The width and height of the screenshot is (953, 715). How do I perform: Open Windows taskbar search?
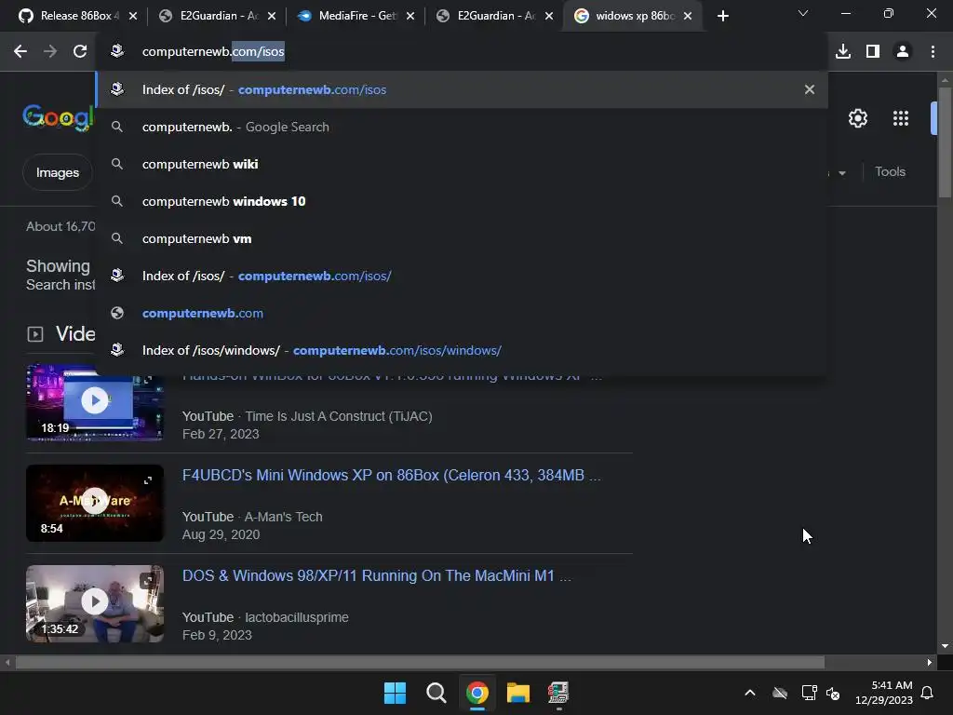click(x=436, y=693)
